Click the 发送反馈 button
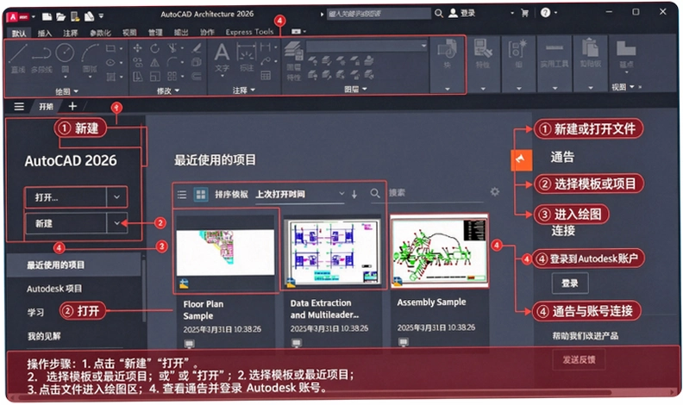 pyautogui.click(x=579, y=359)
